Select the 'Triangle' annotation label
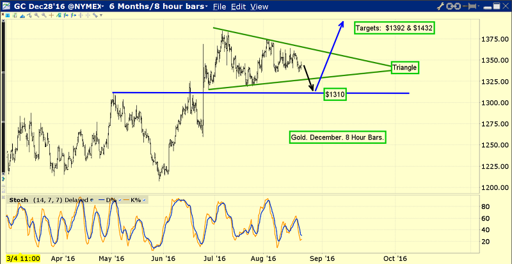The width and height of the screenshot is (512, 264). [x=404, y=68]
